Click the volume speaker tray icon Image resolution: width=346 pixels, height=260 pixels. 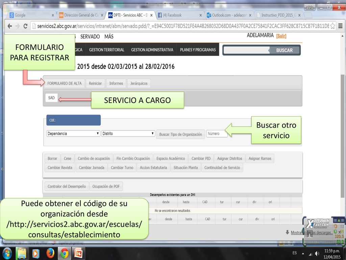(x=317, y=254)
